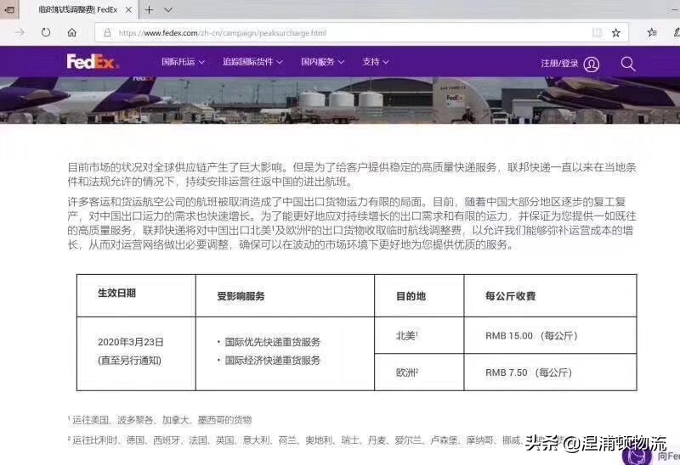
Task: Go to browser home page icon
Action: click(x=72, y=32)
